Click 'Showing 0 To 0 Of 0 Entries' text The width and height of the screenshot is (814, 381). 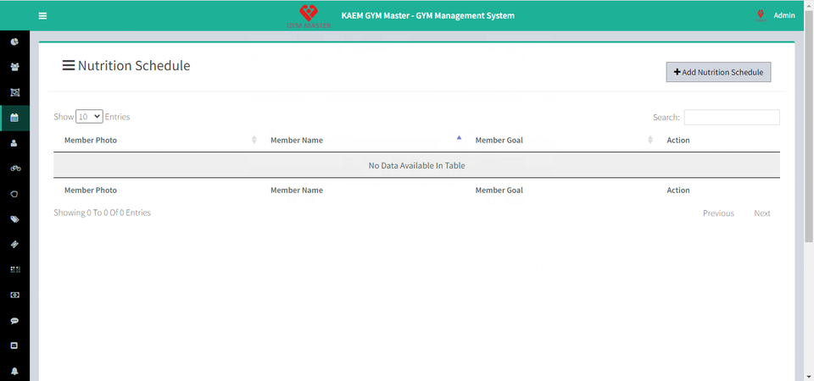103,213
